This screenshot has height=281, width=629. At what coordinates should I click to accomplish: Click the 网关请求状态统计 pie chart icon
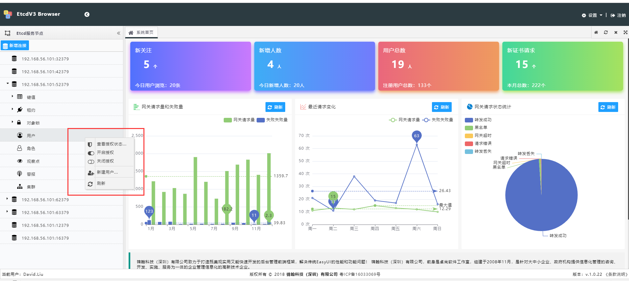pos(470,107)
